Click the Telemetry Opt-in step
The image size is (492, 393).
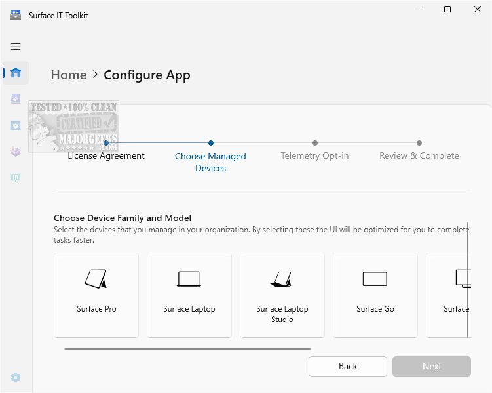314,155
